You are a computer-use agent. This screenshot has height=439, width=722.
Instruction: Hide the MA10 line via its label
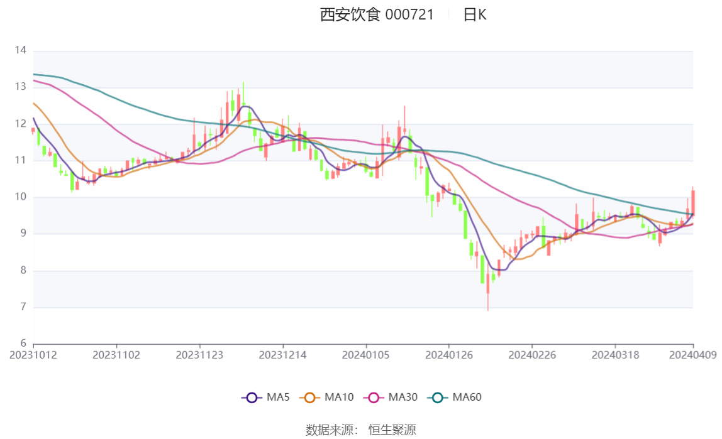tap(339, 397)
